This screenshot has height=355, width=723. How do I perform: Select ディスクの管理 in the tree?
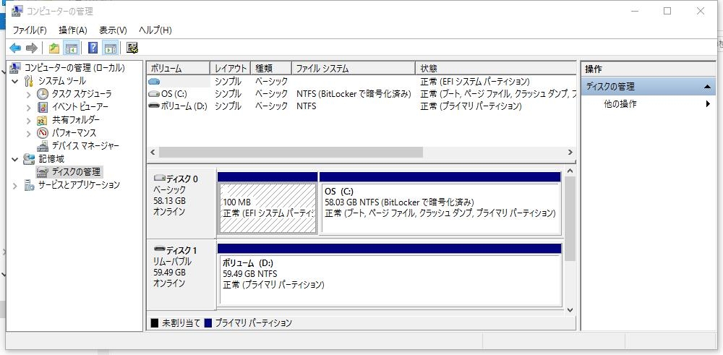[x=76, y=172]
